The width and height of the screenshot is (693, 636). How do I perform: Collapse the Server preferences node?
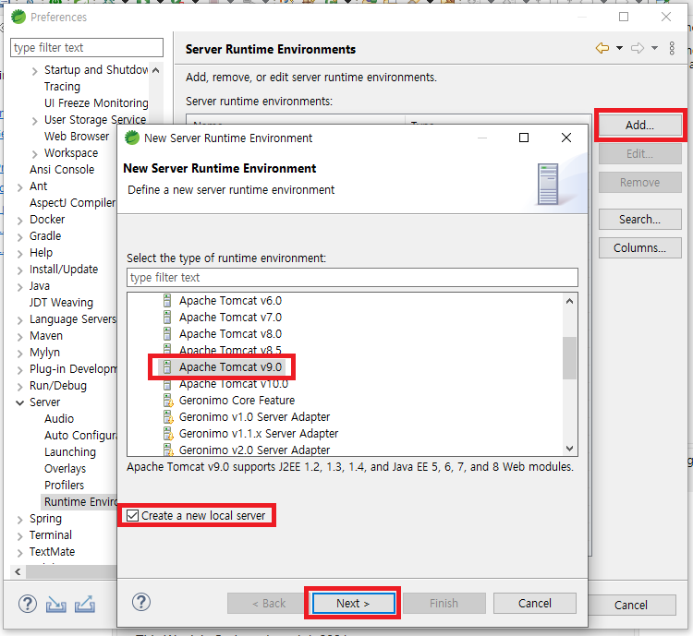click(x=20, y=402)
